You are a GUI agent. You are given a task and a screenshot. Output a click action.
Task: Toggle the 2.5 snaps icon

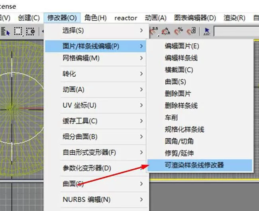click(155, 31)
